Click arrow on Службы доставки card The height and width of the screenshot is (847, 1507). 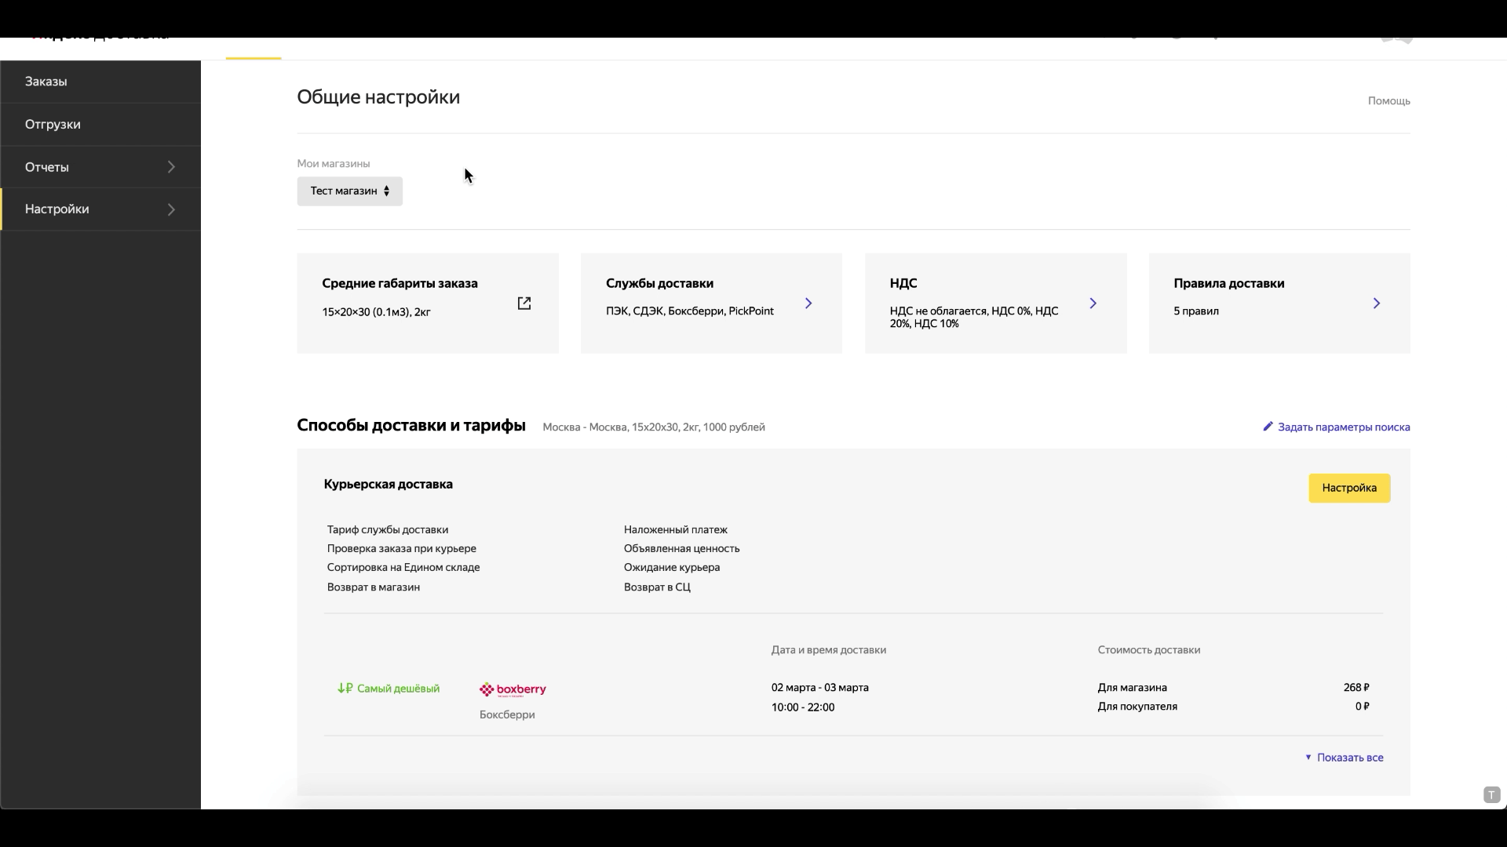coord(808,304)
